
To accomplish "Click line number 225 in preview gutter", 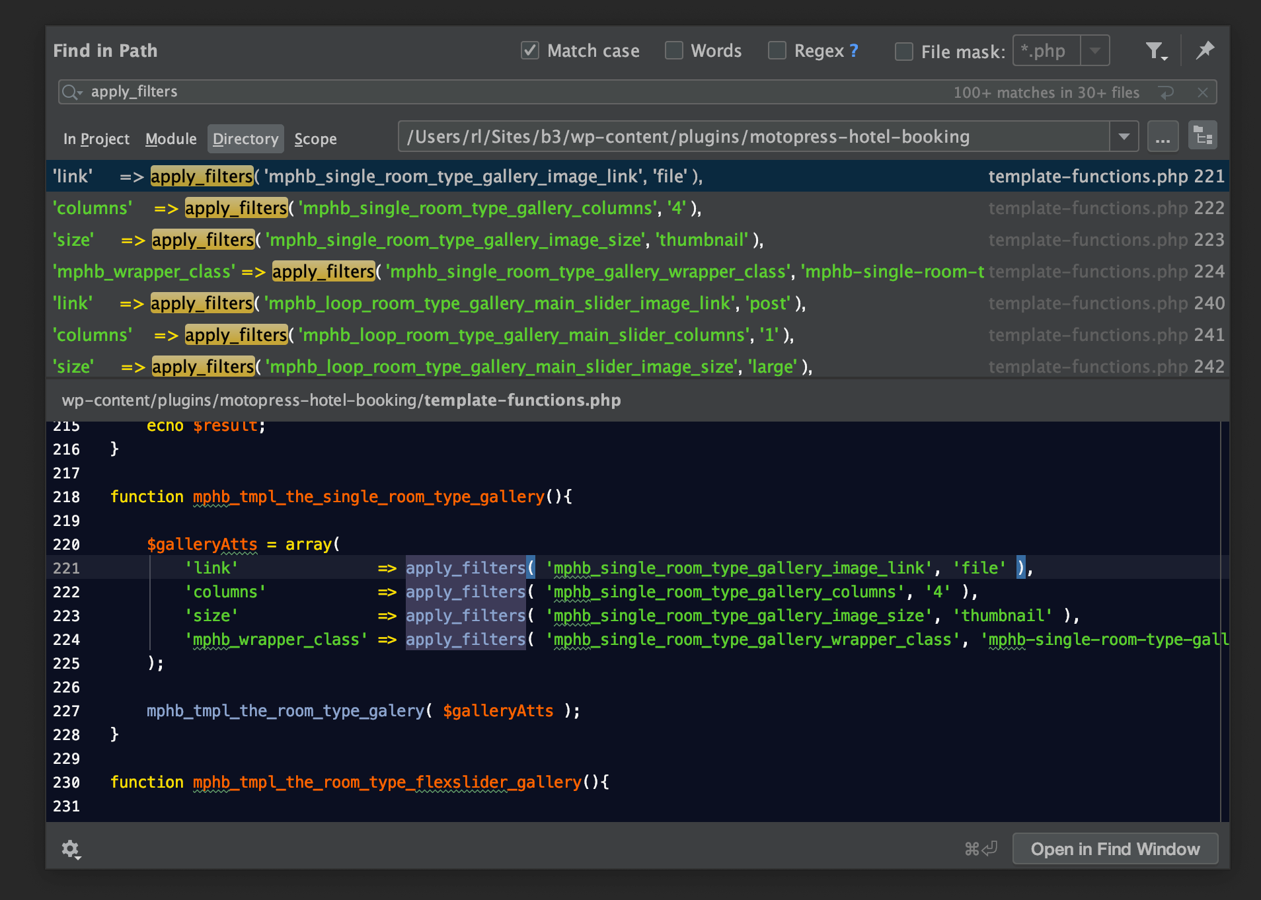I will 66,663.
